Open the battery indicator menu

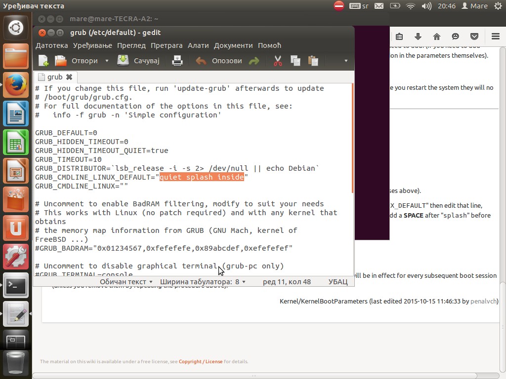tap(395, 6)
